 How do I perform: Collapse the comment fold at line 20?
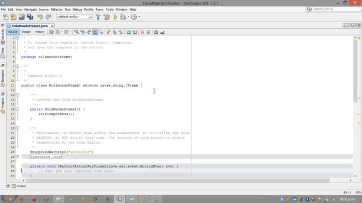pos(18,128)
